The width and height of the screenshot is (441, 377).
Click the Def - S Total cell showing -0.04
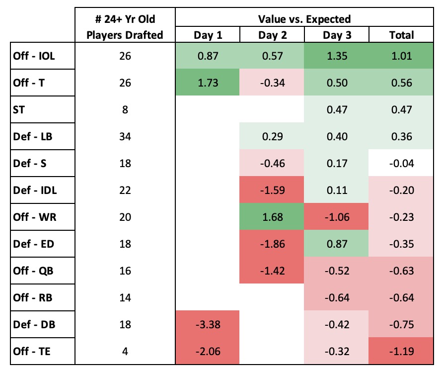pos(401,163)
